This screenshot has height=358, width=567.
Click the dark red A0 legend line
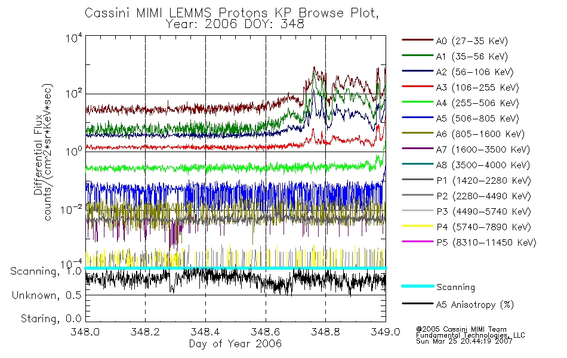pos(418,40)
